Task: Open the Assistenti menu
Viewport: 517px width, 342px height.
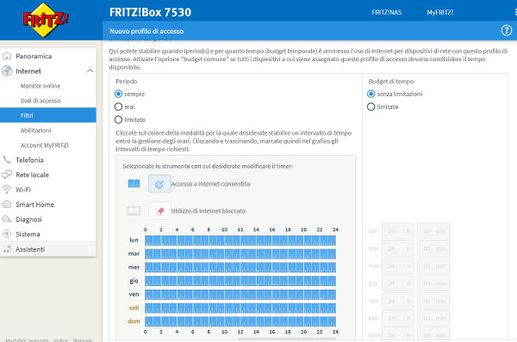Action: pos(48,249)
